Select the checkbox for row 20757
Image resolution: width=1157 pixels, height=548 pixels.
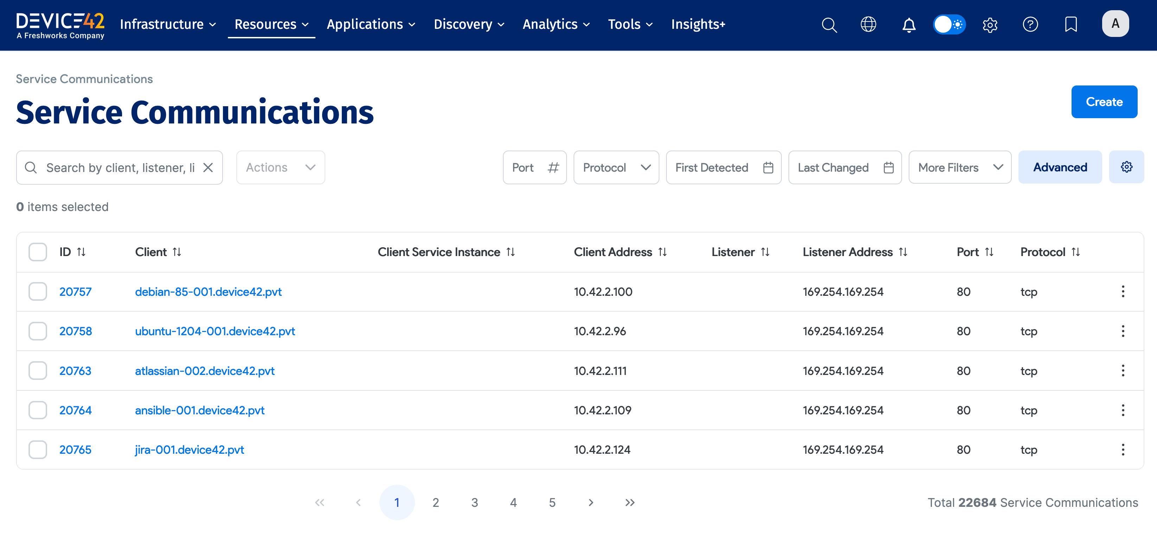click(38, 291)
